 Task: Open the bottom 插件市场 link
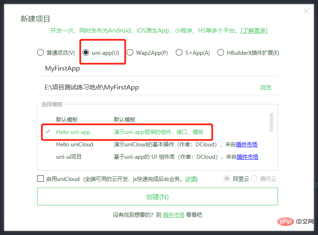[x=173, y=215]
